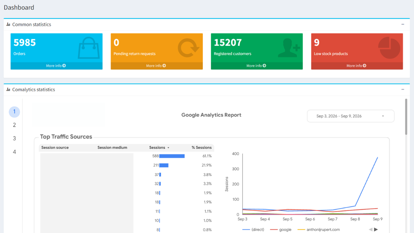The width and height of the screenshot is (414, 233).
Task: Click the refresh arrow icon on Pending returns card
Action: [x=189, y=48]
